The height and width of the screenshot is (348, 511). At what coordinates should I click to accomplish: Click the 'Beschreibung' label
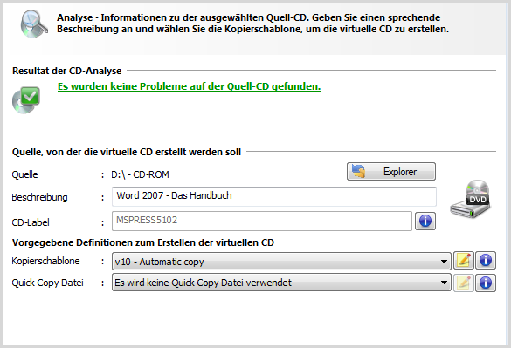tap(39, 197)
